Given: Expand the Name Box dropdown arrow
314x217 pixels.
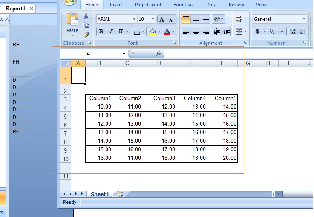Looking at the screenshot, I should tap(124, 54).
